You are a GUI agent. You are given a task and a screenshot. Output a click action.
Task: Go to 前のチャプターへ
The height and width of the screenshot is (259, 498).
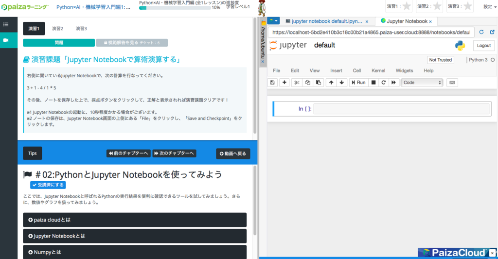tap(128, 153)
